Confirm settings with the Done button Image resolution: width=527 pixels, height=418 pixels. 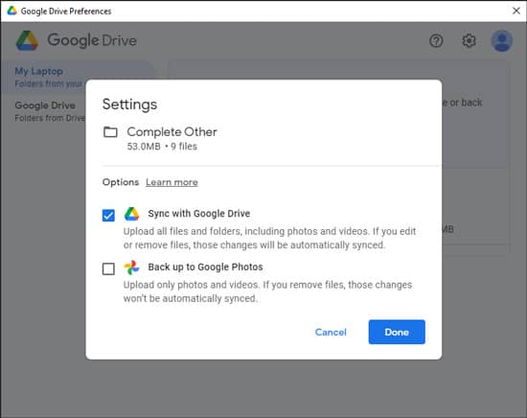(x=397, y=332)
